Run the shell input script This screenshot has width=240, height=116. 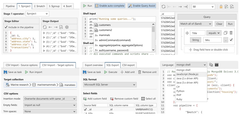[x=88, y=6]
